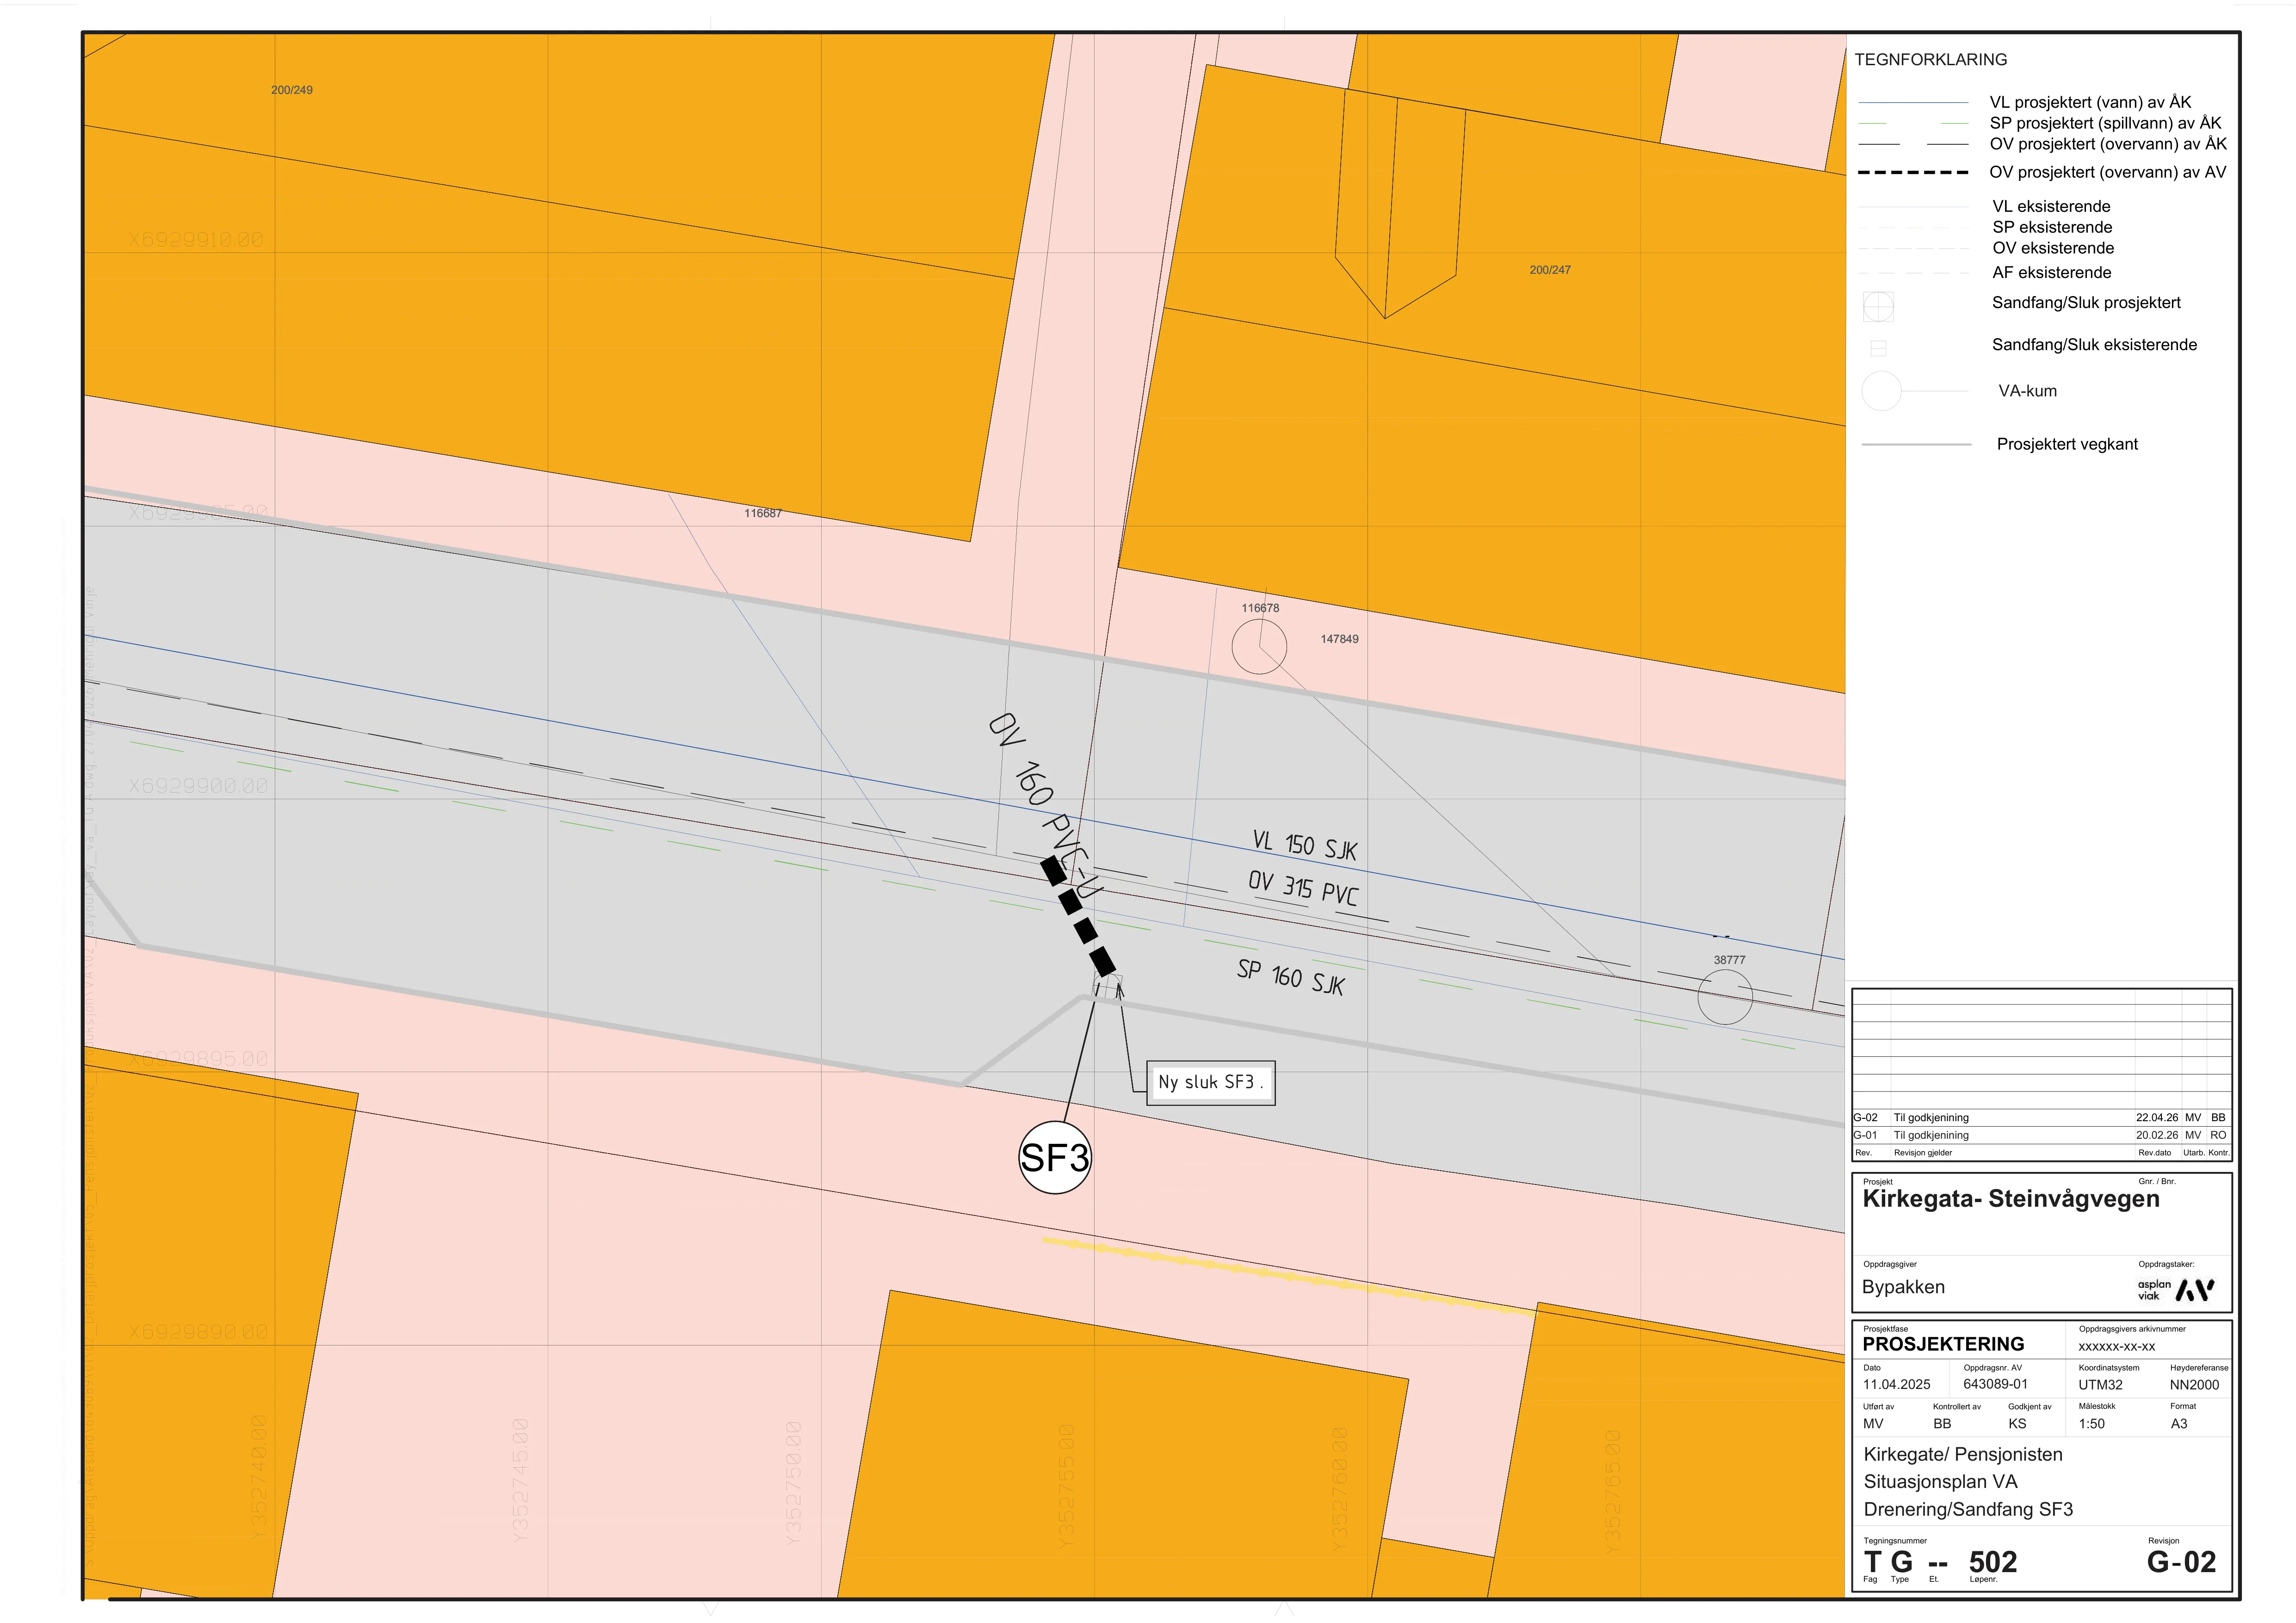Select the 'Ny sluk SF3' label box
Image resolution: width=2296 pixels, height=1623 pixels.
coord(1210,1082)
